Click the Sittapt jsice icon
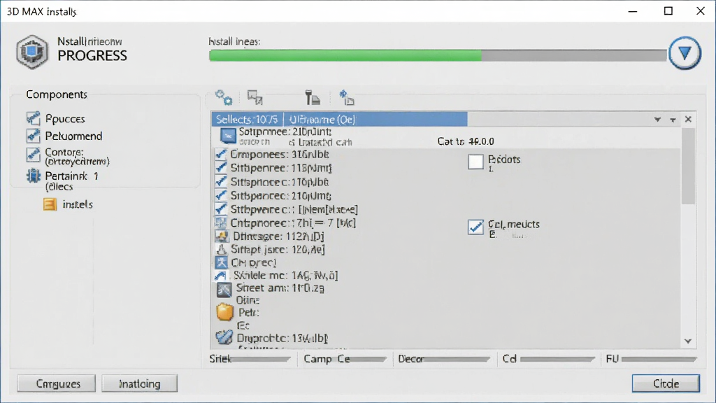 point(222,250)
